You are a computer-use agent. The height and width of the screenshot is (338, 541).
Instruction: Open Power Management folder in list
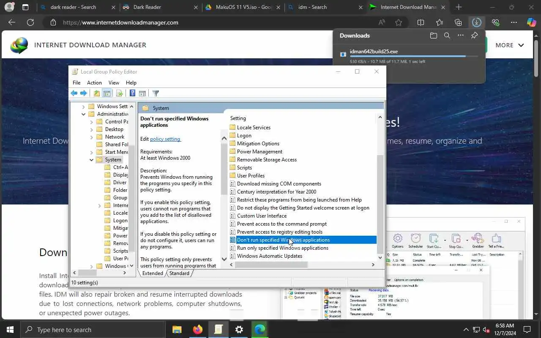(260, 152)
